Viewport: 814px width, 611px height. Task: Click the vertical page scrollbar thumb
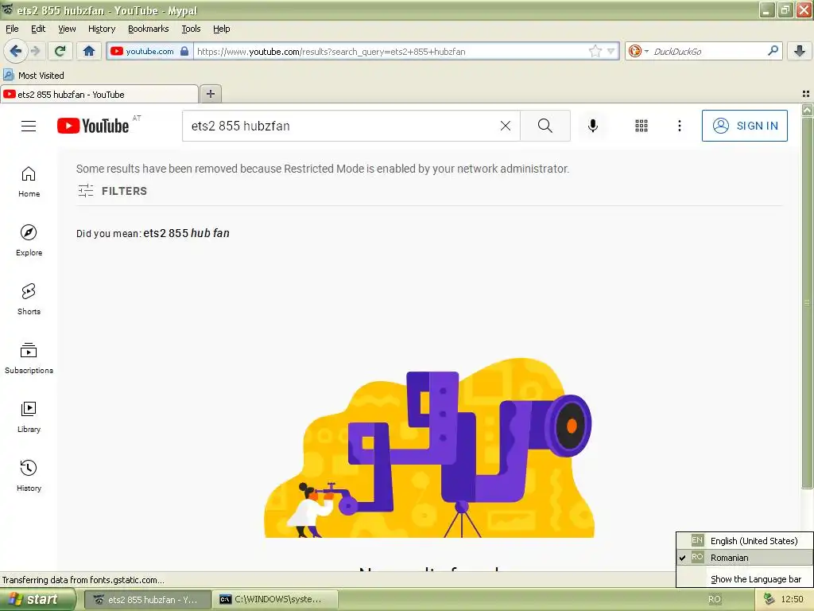coord(807,302)
